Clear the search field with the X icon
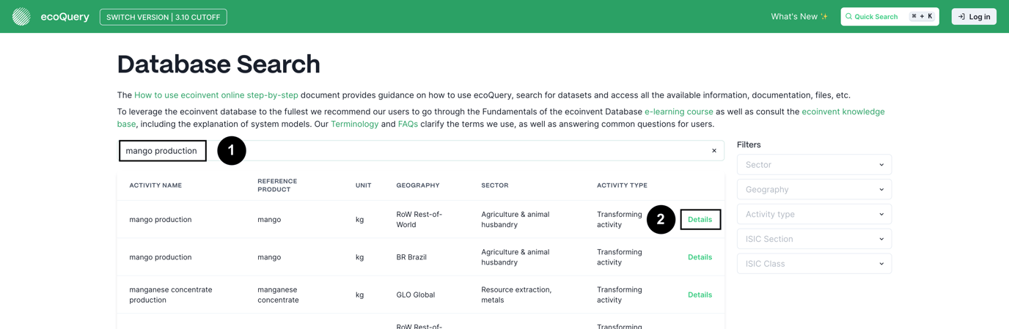Image resolution: width=1009 pixels, height=329 pixels. click(x=714, y=151)
